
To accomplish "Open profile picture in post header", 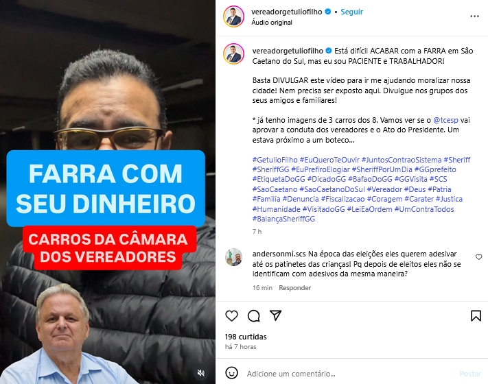I will tap(234, 16).
